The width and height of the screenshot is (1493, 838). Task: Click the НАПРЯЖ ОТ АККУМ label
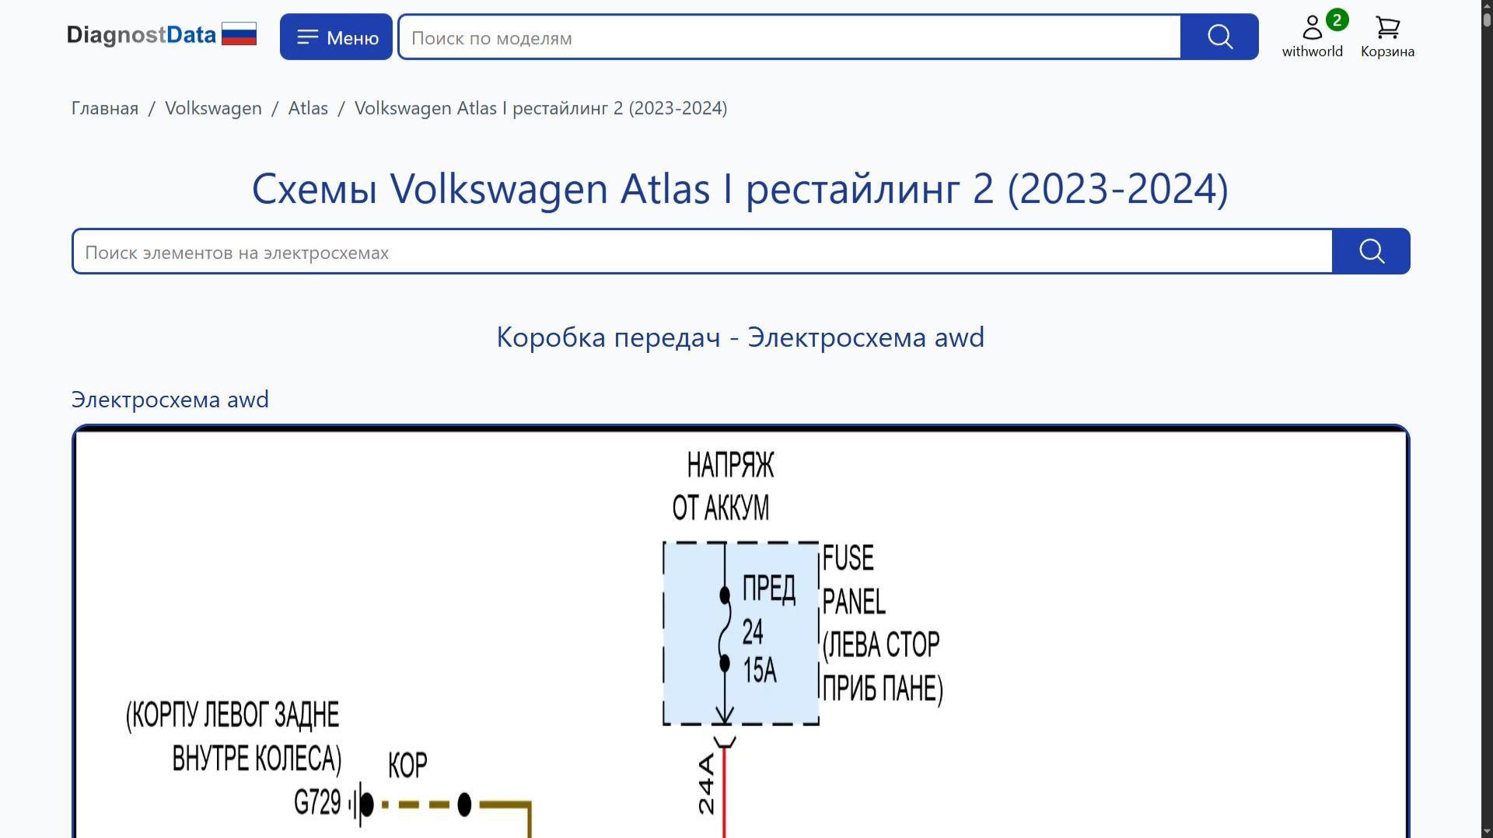pyautogui.click(x=725, y=487)
